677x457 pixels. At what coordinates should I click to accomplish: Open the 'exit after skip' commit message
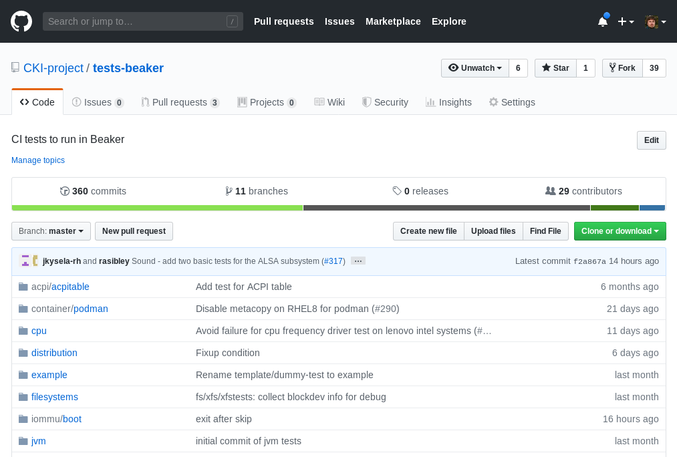(224, 419)
